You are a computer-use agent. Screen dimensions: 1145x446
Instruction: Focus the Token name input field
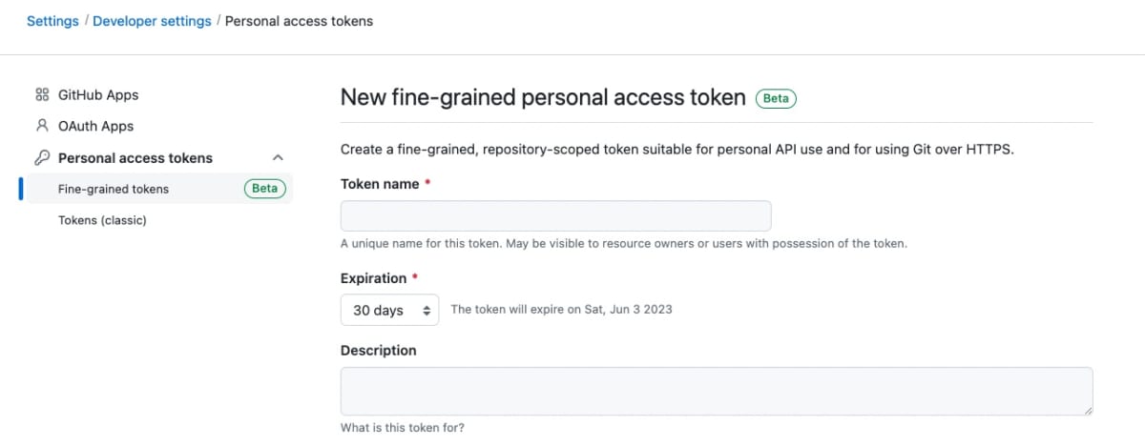tap(555, 216)
